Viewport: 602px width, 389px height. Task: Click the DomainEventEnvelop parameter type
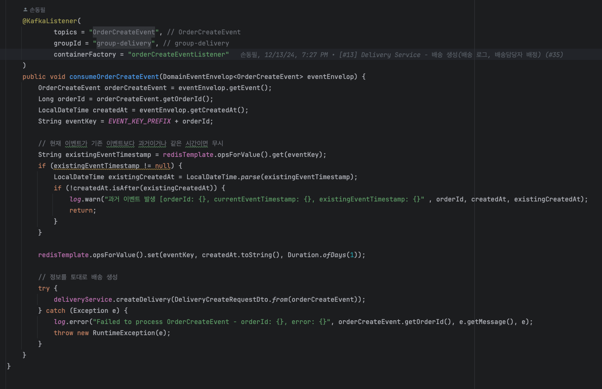(x=198, y=77)
